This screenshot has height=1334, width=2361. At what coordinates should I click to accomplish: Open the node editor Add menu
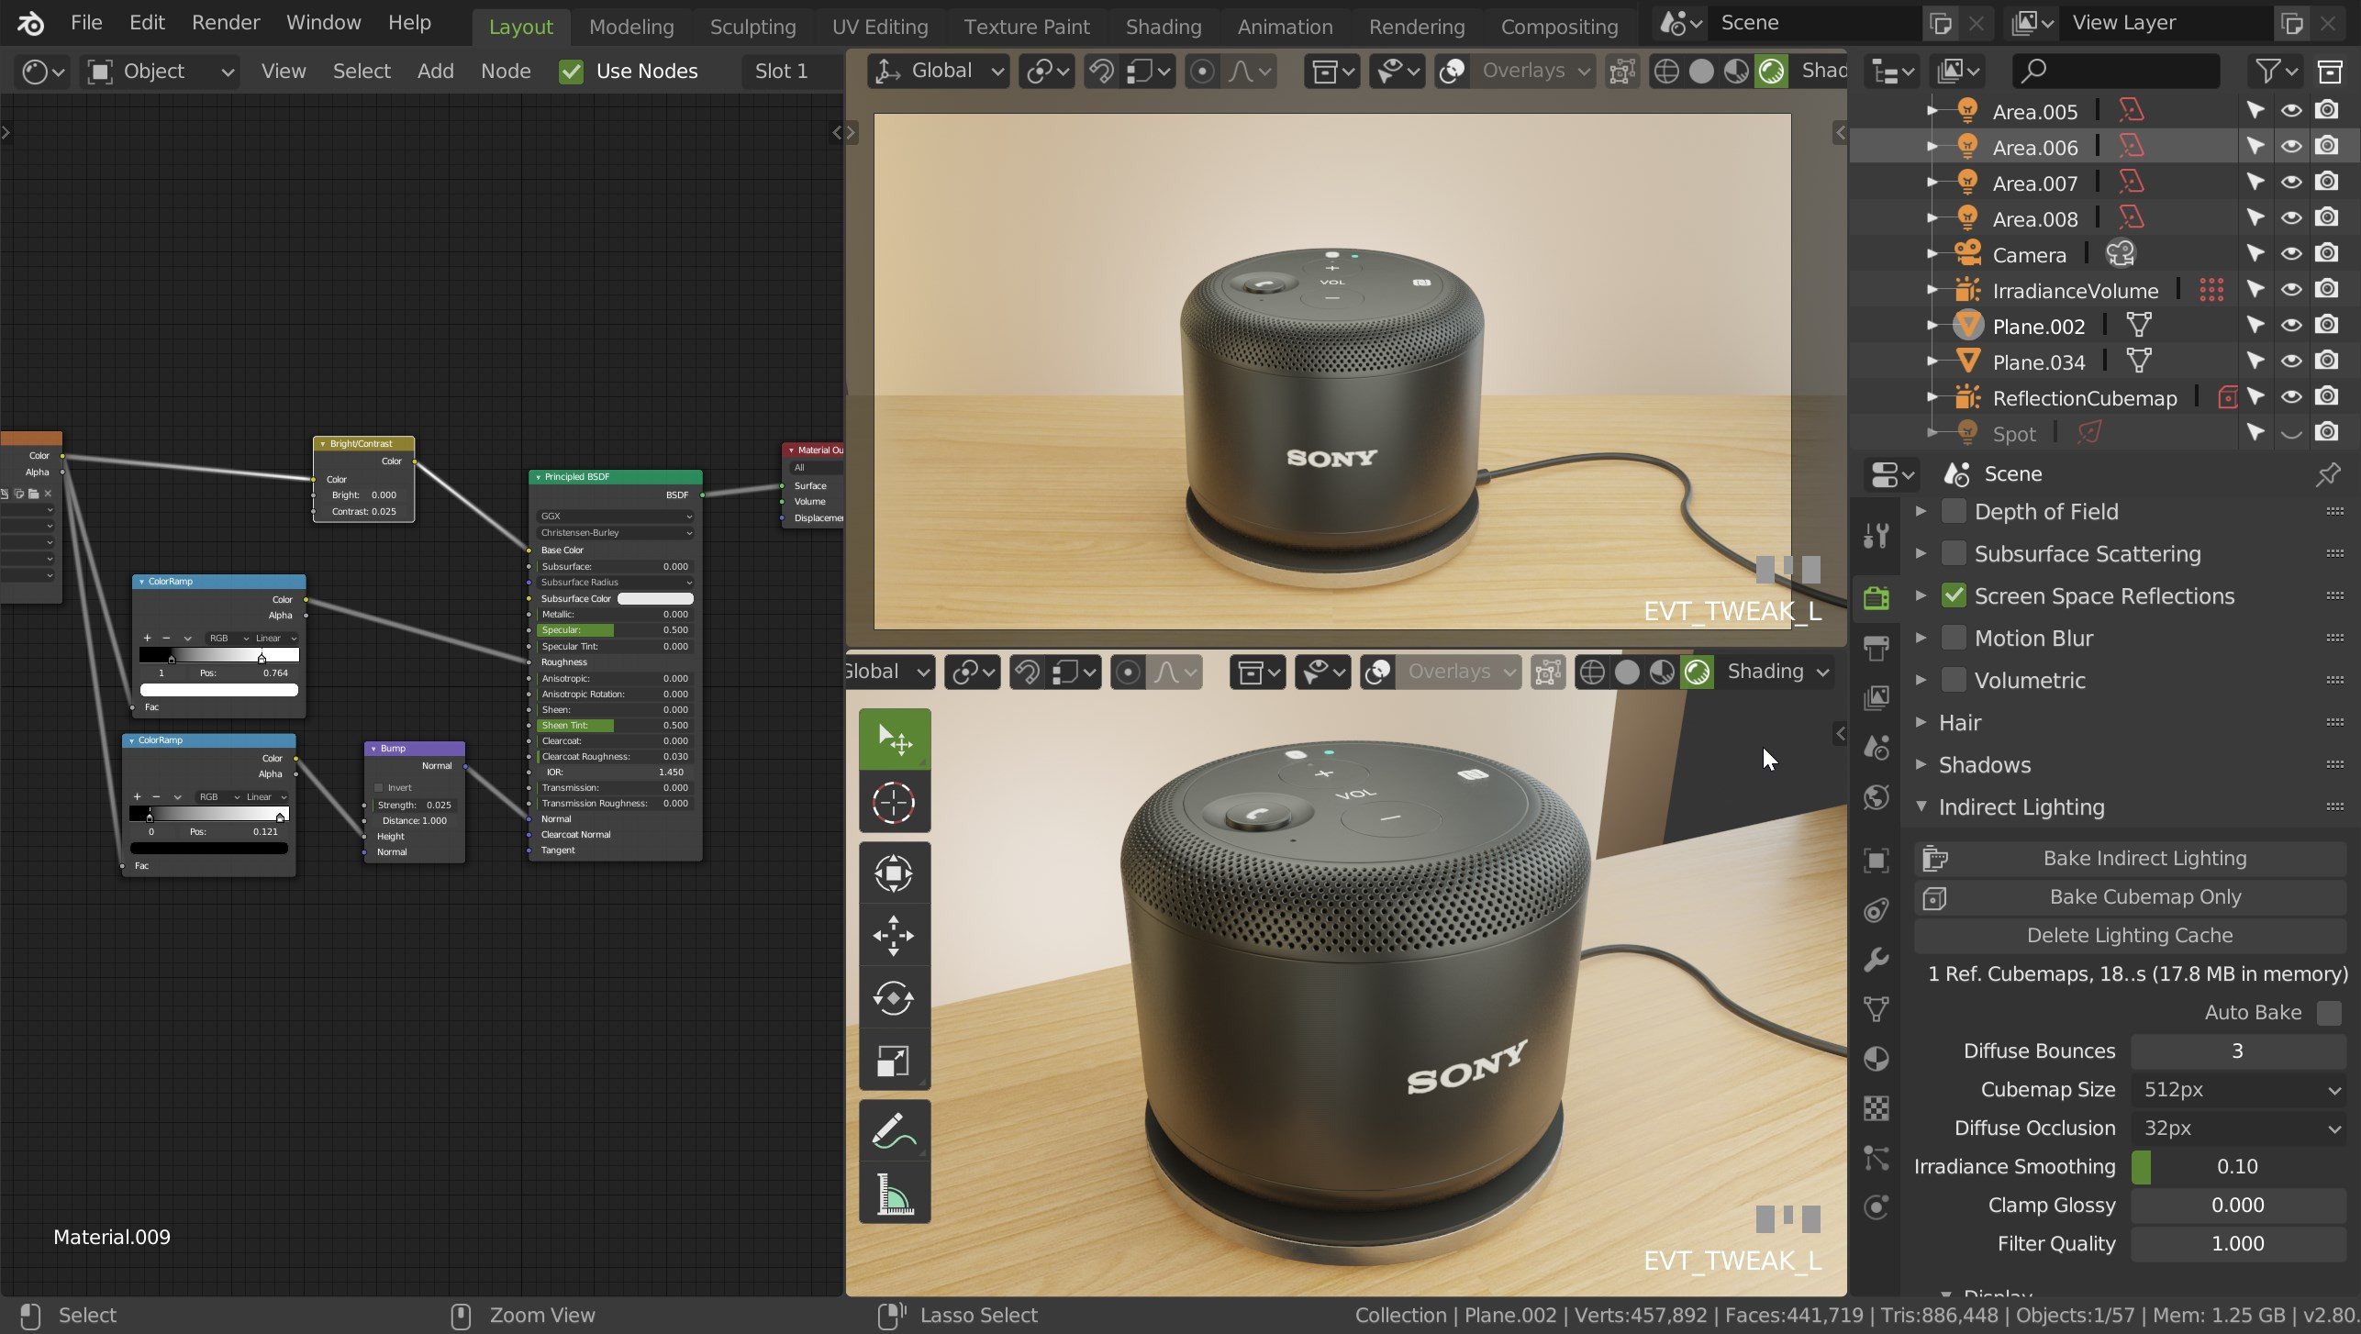coord(435,71)
